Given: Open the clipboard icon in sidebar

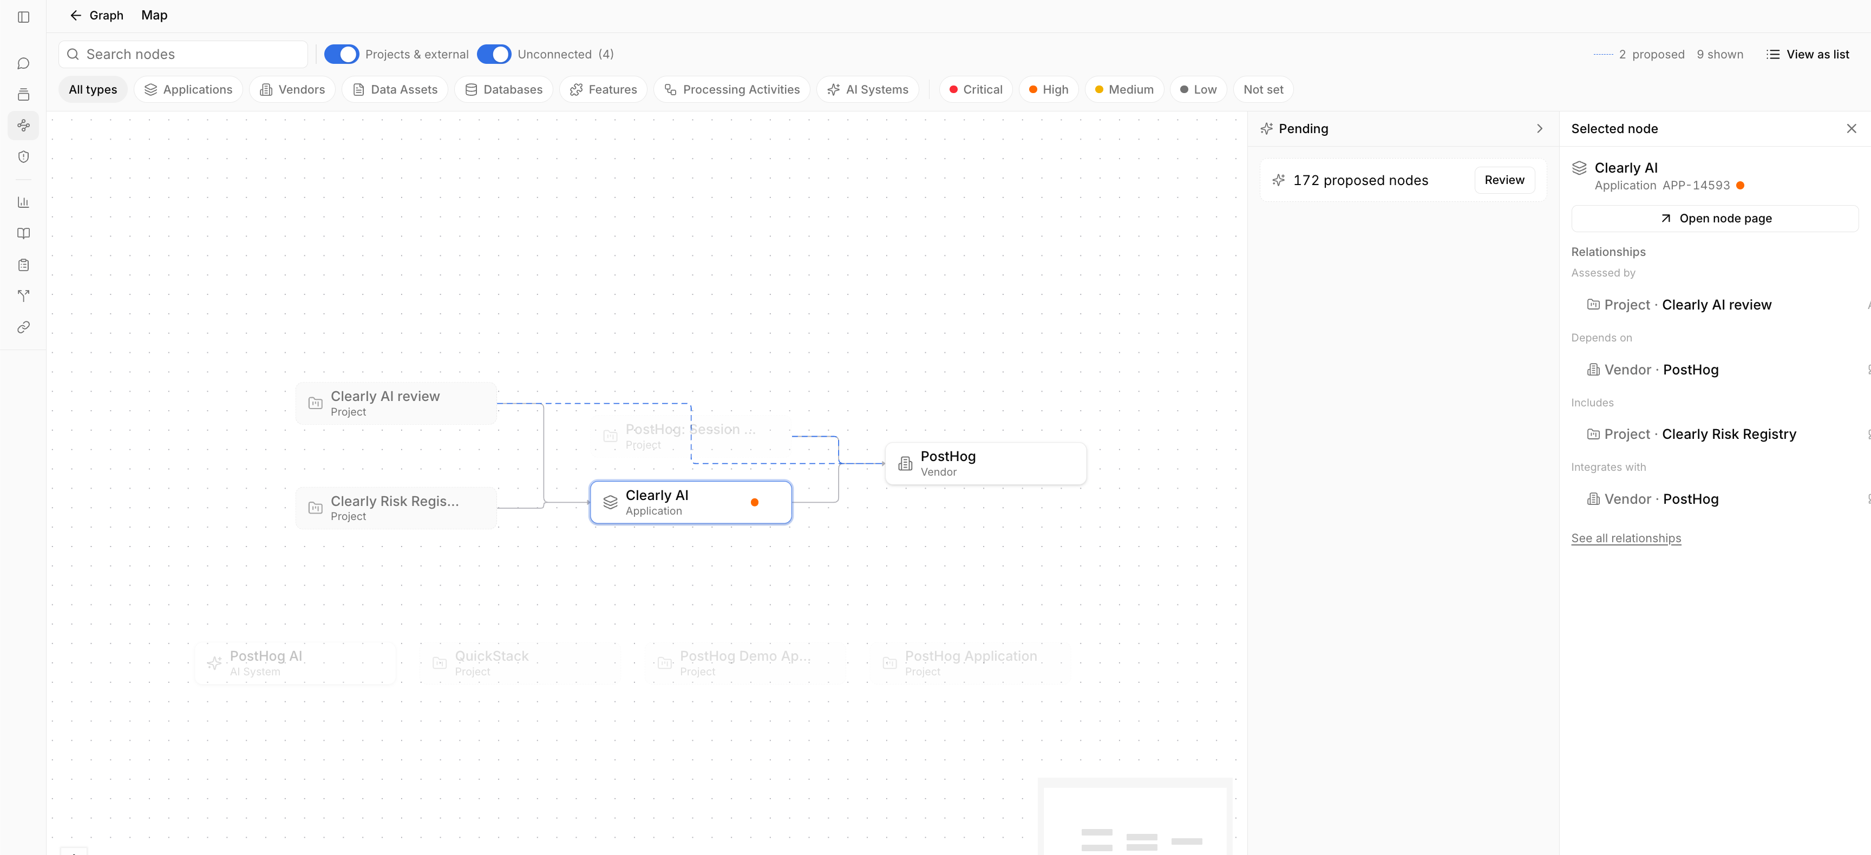Looking at the screenshot, I should [23, 265].
